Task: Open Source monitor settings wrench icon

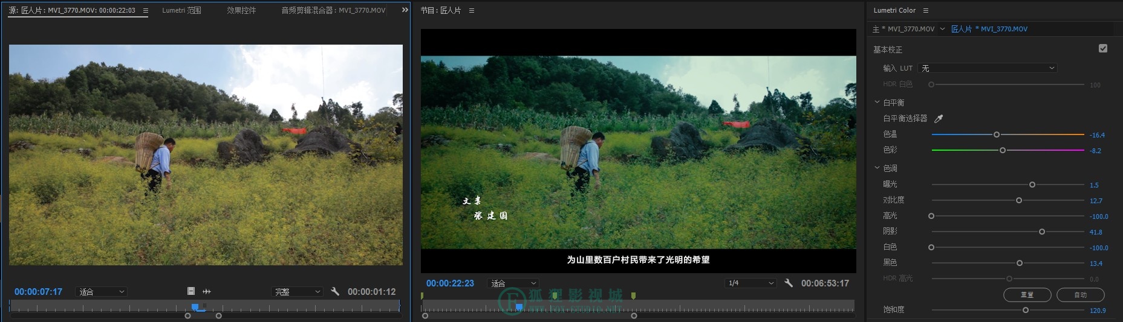Action: click(335, 291)
